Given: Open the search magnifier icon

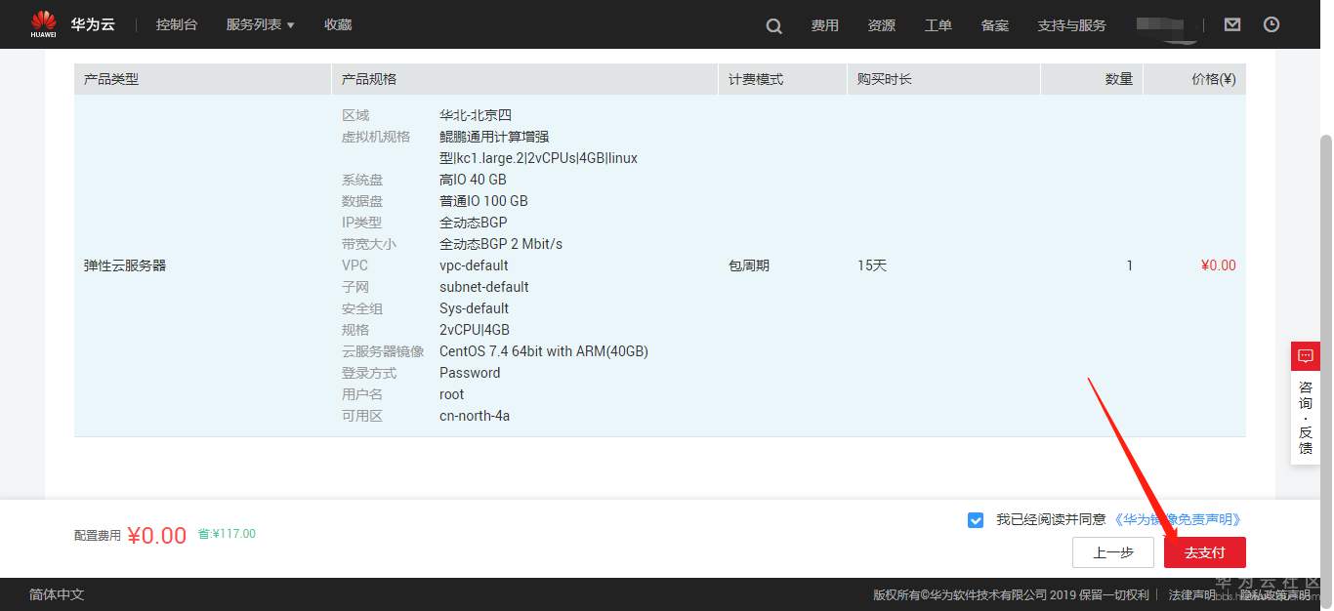Looking at the screenshot, I should 773,26.
